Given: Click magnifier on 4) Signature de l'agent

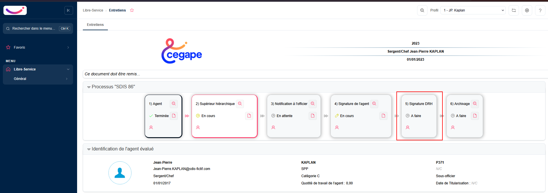Looking at the screenshot, I should 374,104.
